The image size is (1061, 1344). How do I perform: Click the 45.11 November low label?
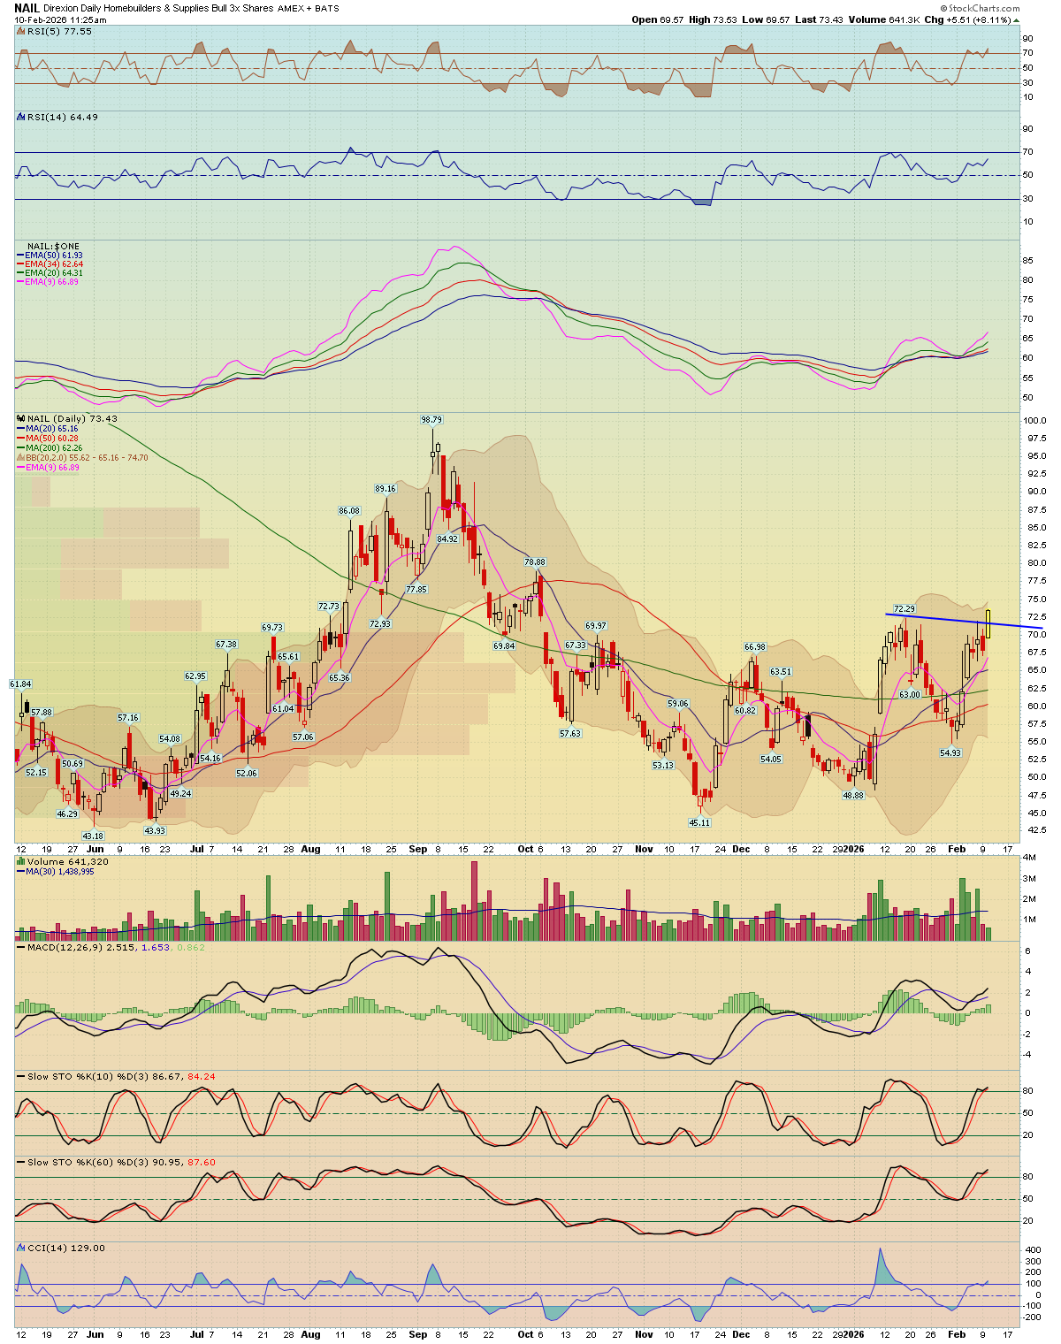699,822
